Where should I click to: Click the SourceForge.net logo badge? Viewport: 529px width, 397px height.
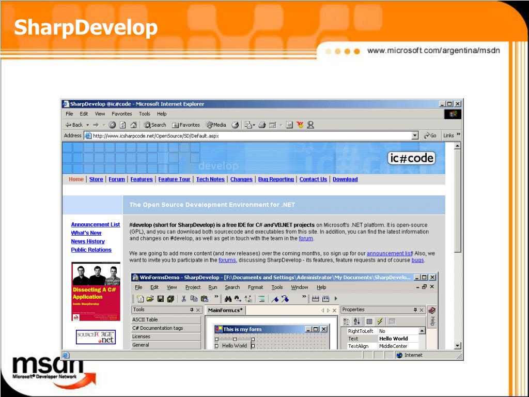96,337
